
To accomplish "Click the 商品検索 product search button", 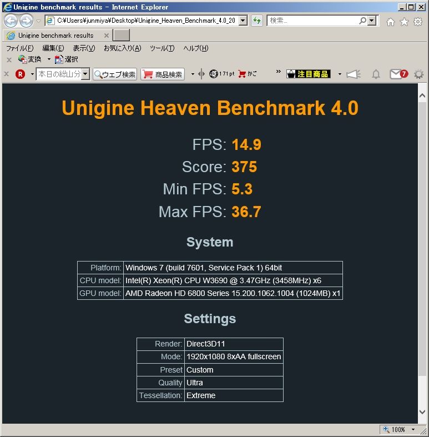I will click(163, 74).
